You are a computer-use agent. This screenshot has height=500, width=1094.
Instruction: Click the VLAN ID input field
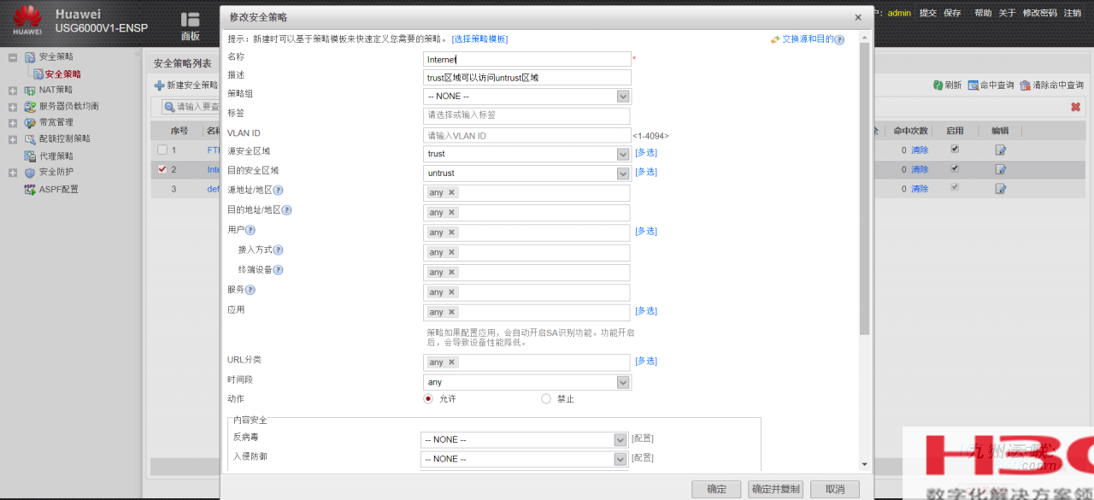coord(526,135)
